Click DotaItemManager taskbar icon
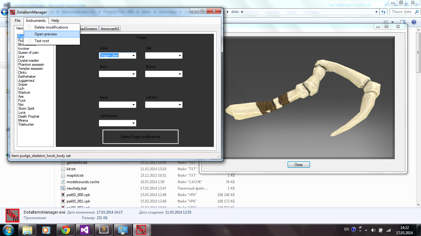Viewport: 421px width, 236px height. pyautogui.click(x=142, y=230)
